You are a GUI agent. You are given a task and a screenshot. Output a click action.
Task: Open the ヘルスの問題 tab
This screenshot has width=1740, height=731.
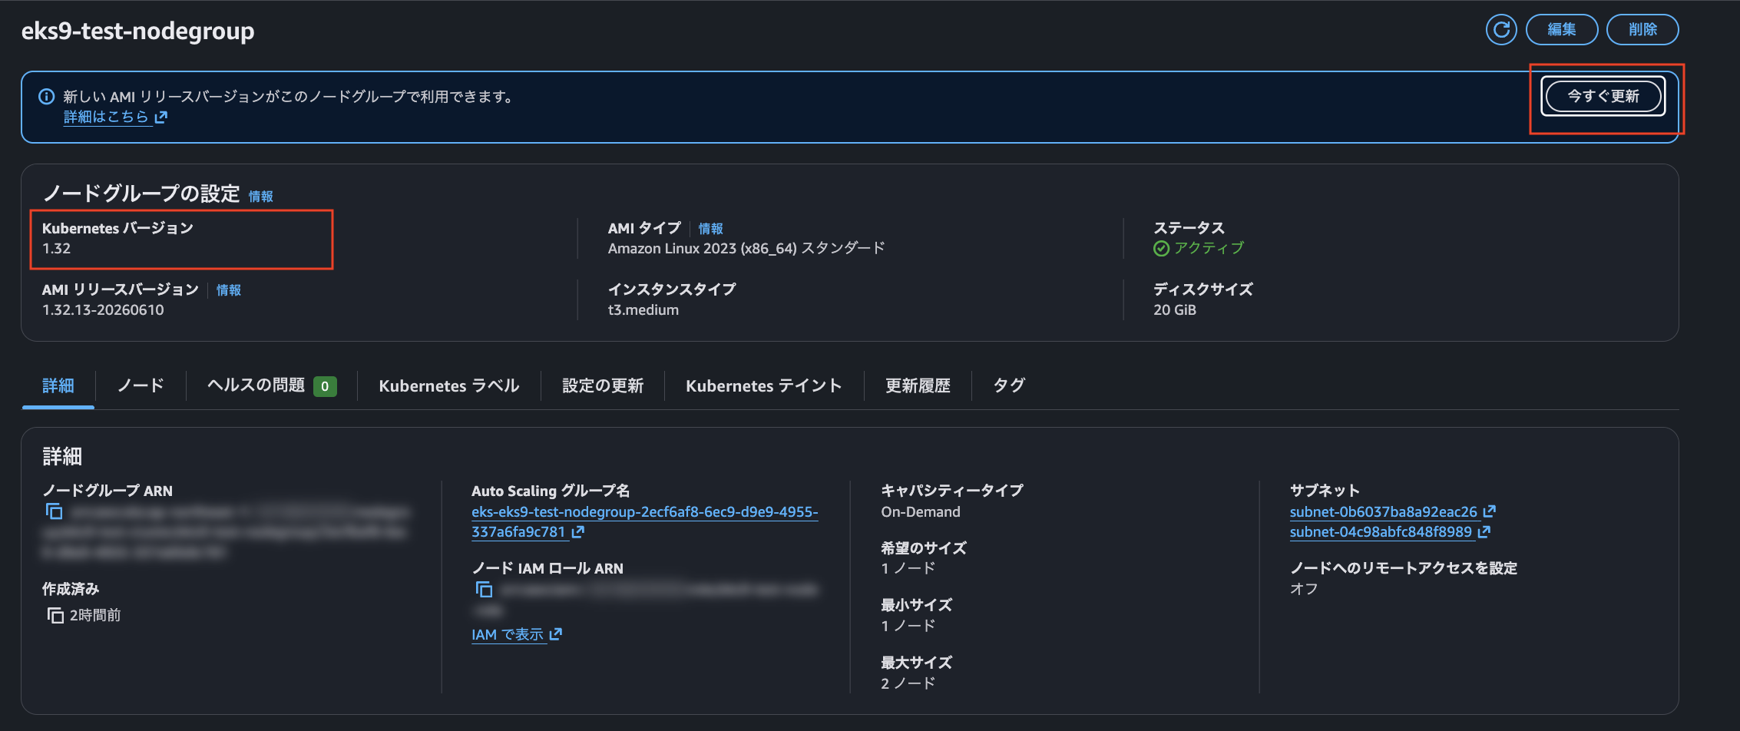click(x=271, y=385)
